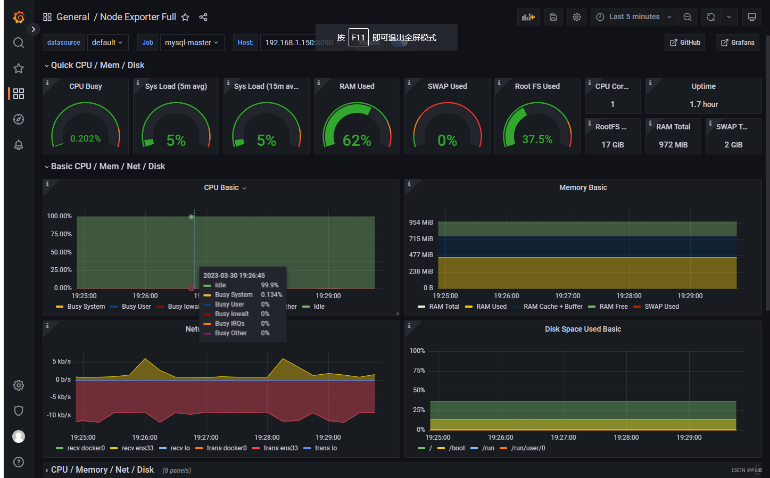Click the recv lo legend color swatch

click(x=163, y=448)
